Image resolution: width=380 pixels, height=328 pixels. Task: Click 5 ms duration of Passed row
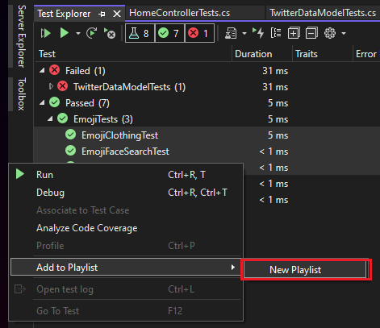click(x=278, y=103)
